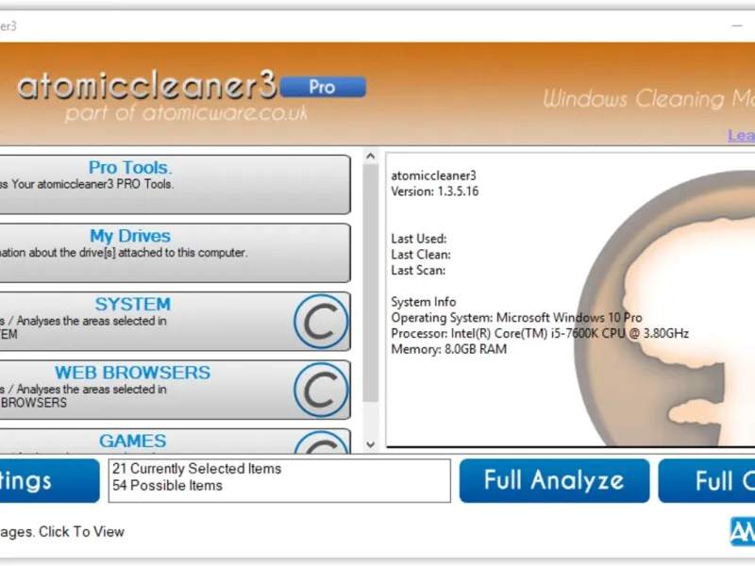The height and width of the screenshot is (566, 755).
Task: Click the messages Click To View text
Action: [62, 532]
